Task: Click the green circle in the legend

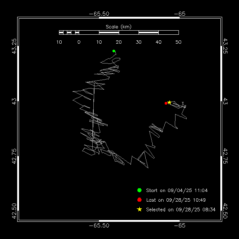Action: pos(139,190)
